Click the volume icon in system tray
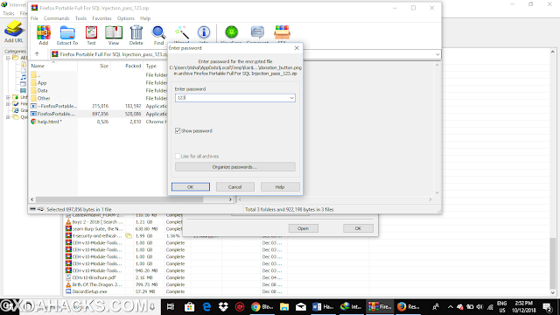This screenshot has height=315, width=560. (479, 307)
